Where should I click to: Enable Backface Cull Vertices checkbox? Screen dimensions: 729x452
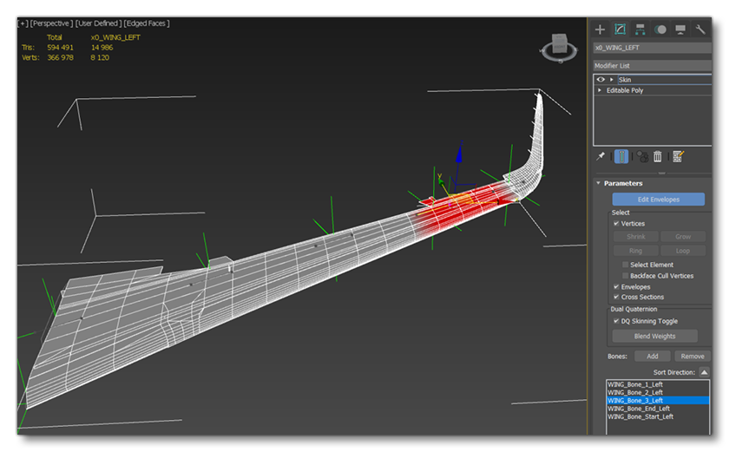tap(625, 276)
